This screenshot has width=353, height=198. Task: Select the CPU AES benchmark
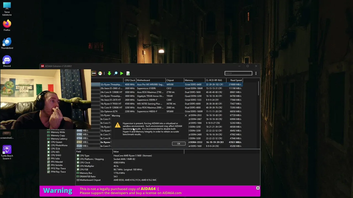pyautogui.click(x=55, y=152)
